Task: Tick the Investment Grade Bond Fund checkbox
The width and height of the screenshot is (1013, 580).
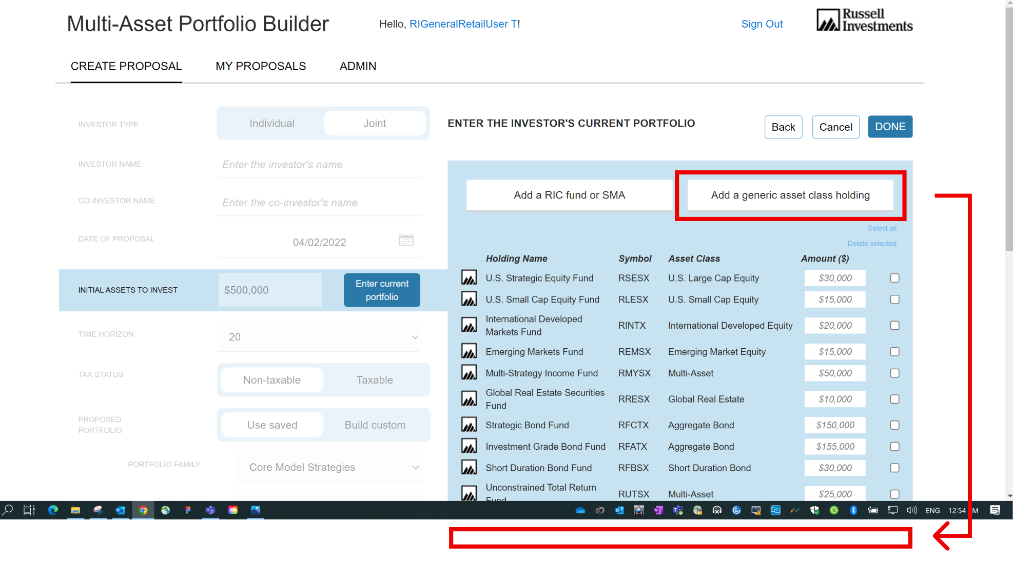Action: [894, 447]
